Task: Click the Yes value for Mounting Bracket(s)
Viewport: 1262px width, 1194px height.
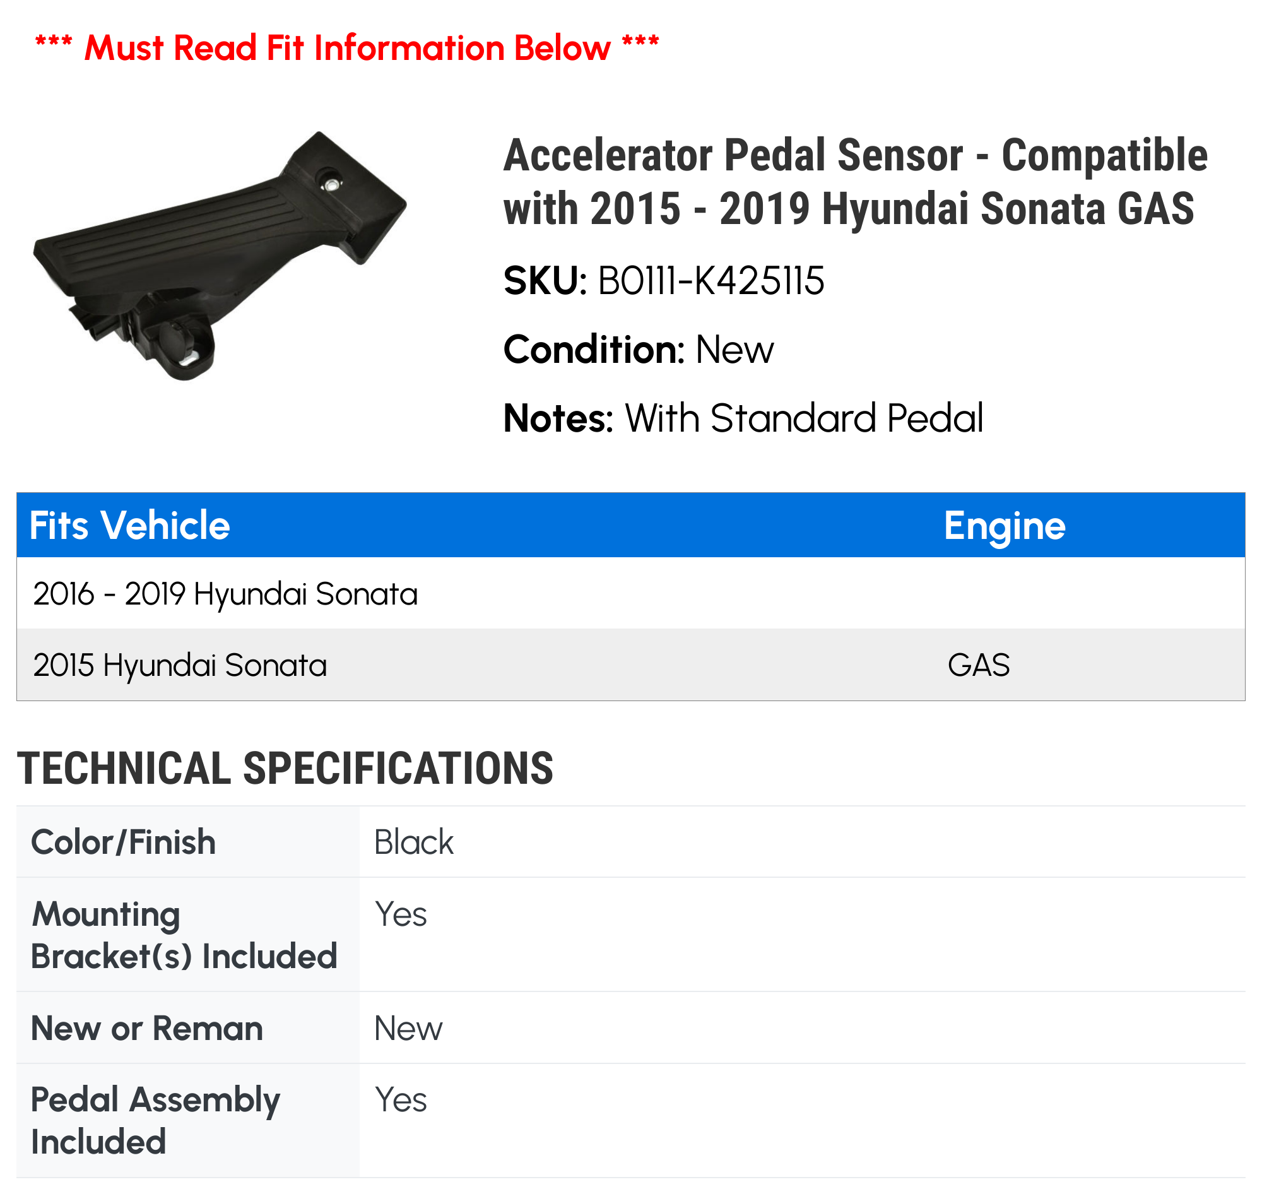Action: (400, 914)
